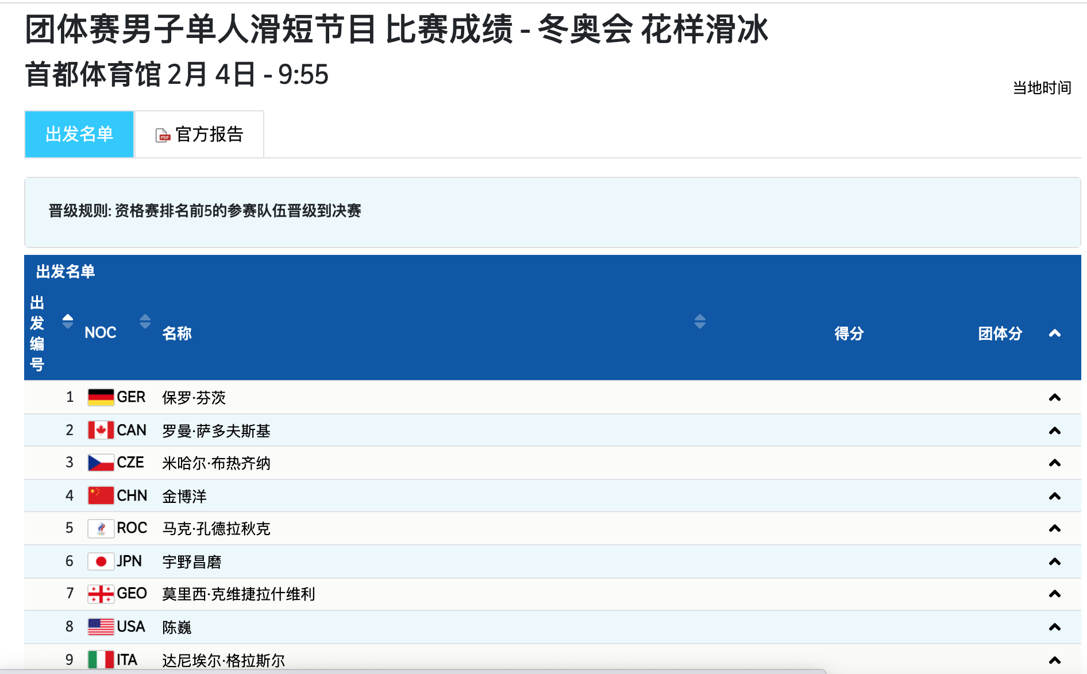This screenshot has width=1087, height=674.
Task: Select athlete name 莫里西·克维捷拉什维利
Action: click(x=238, y=594)
